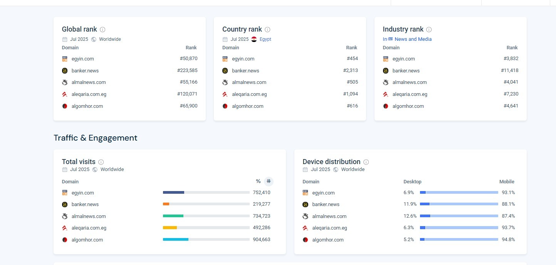Click the #1,094 country rank value
Viewport: 556px width, 265px height.
pos(351,94)
